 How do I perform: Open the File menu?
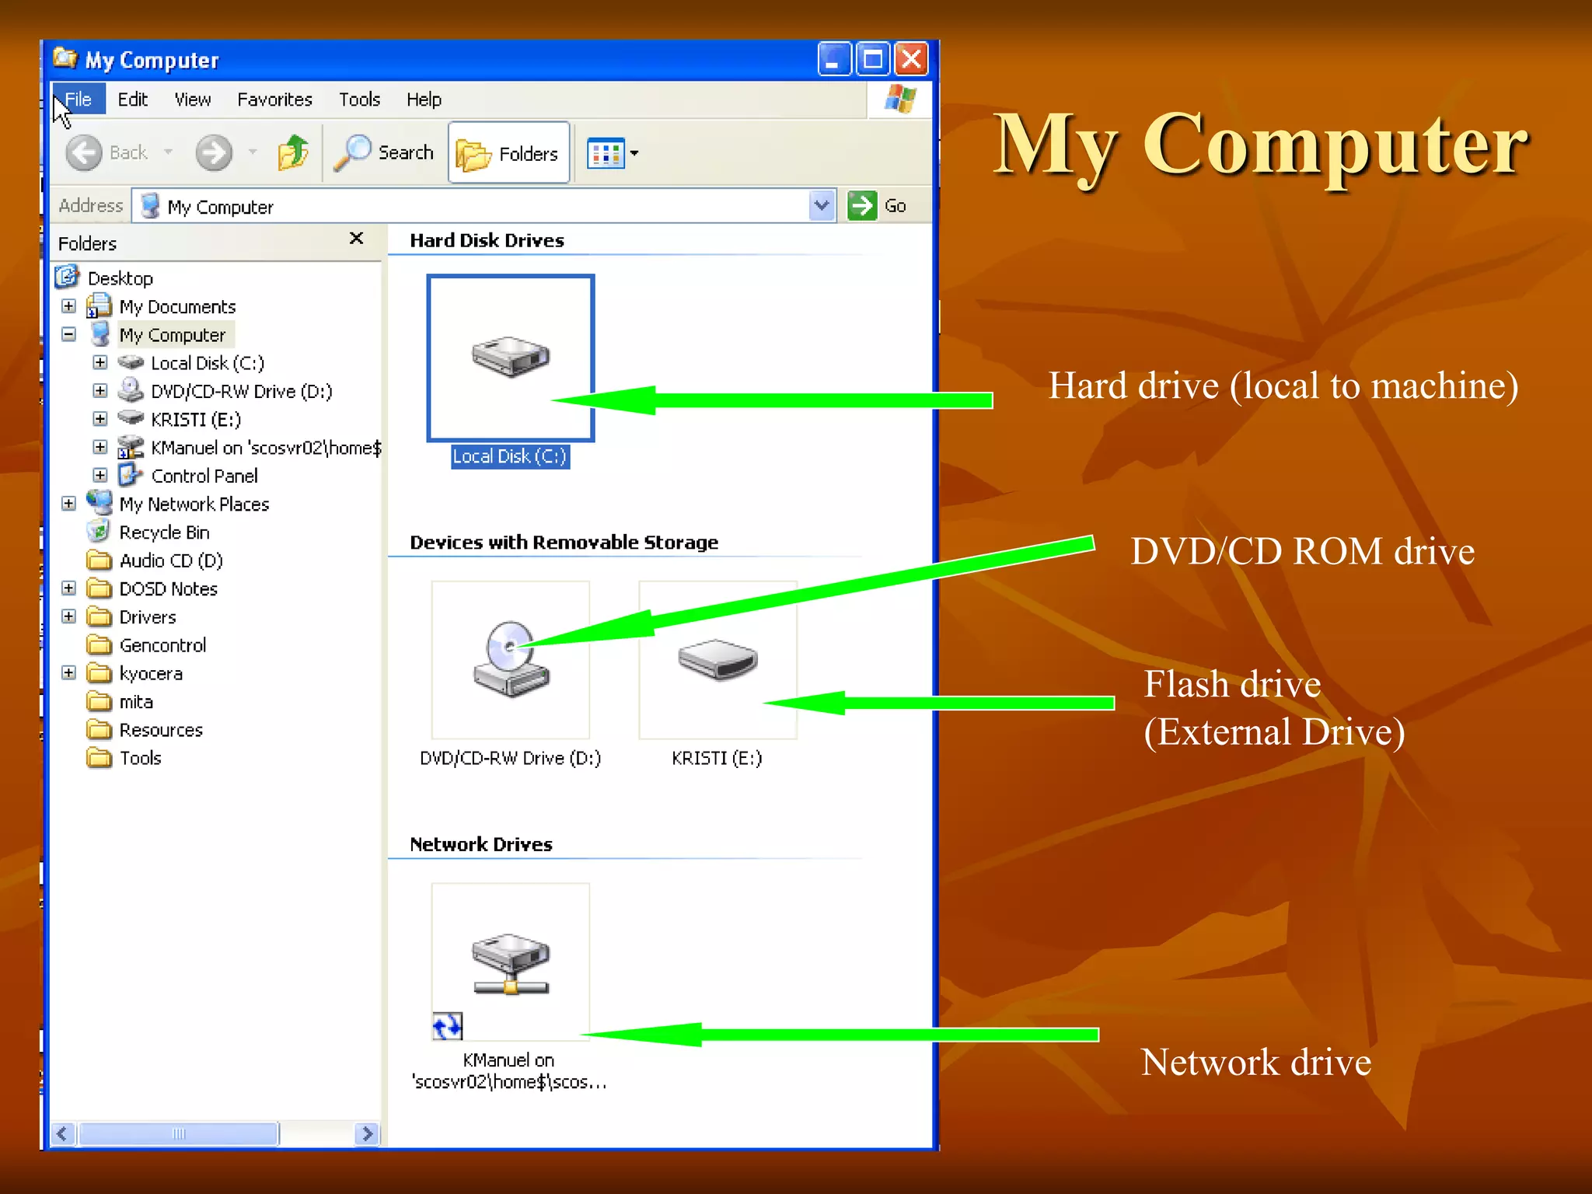tap(78, 99)
